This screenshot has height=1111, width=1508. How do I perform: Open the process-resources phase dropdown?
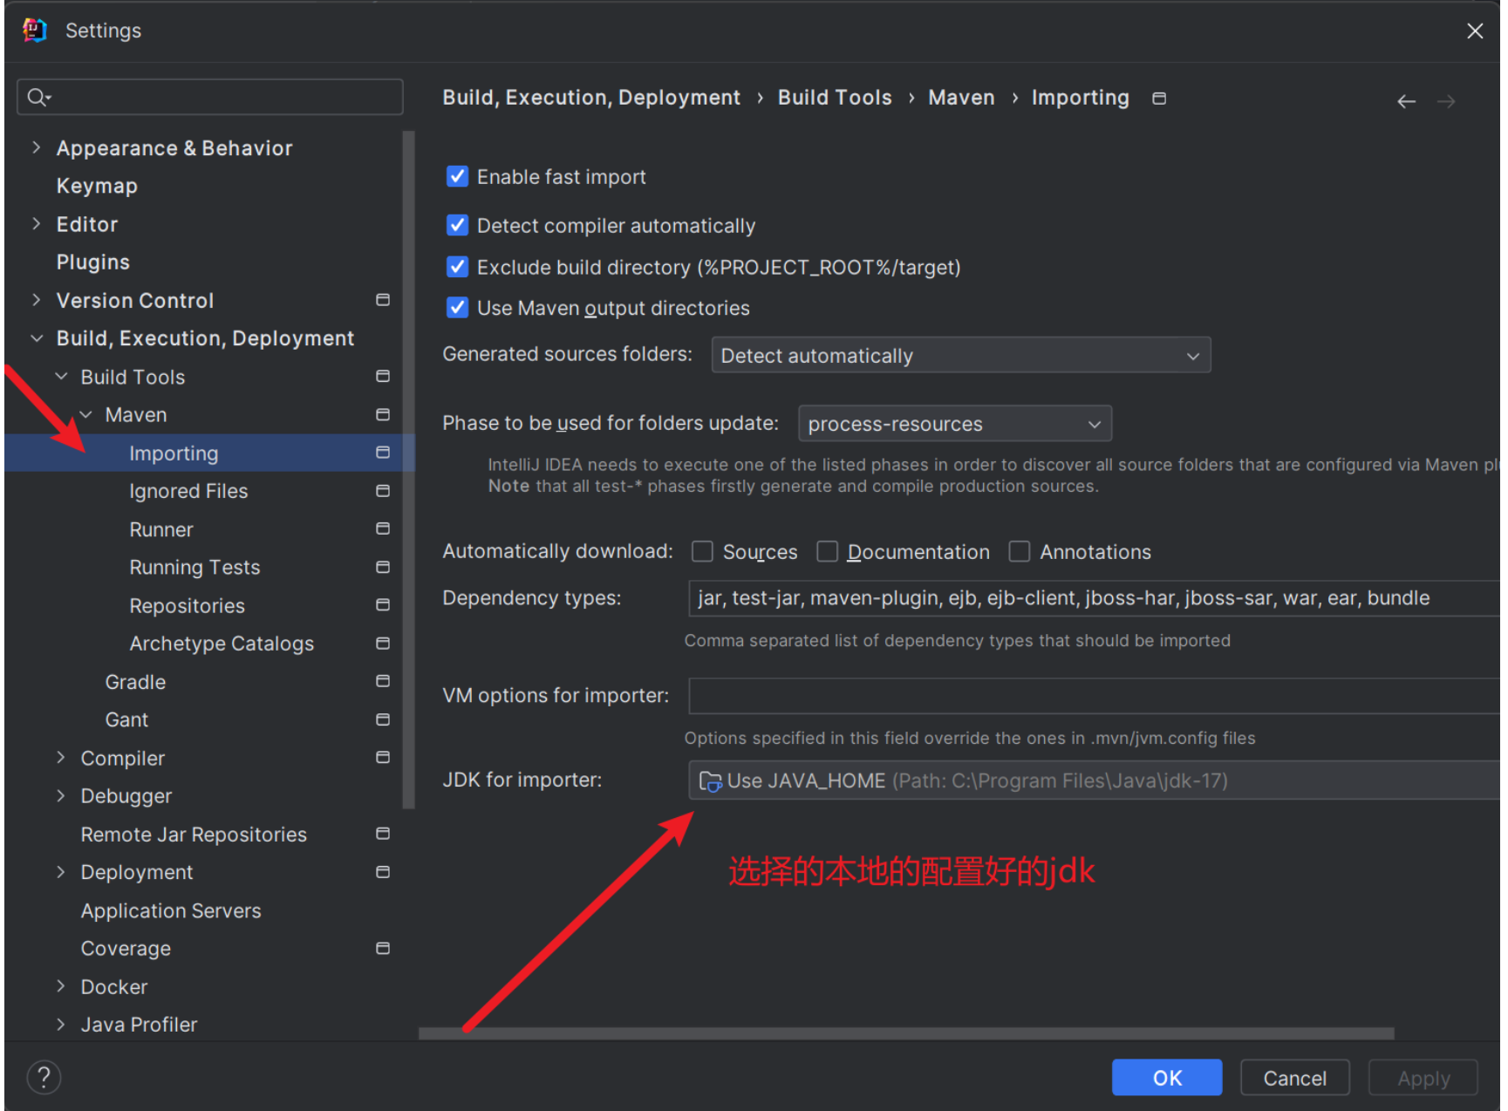pos(955,424)
